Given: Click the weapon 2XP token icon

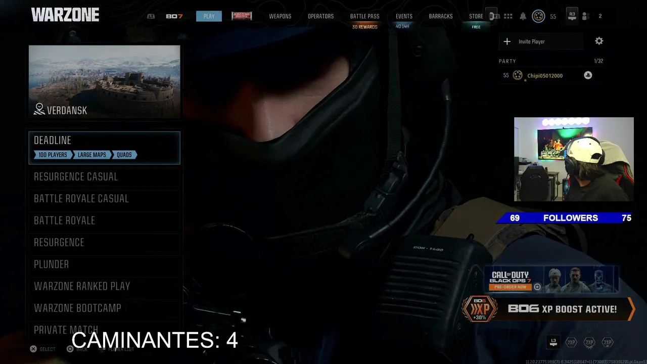Looking at the screenshot, I should (x=589, y=342).
